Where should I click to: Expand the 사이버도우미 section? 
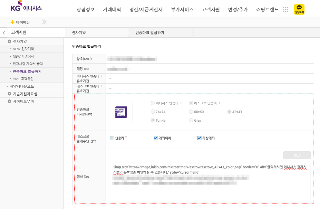[9, 101]
